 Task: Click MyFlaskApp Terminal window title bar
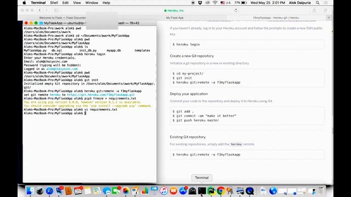coord(89,23)
